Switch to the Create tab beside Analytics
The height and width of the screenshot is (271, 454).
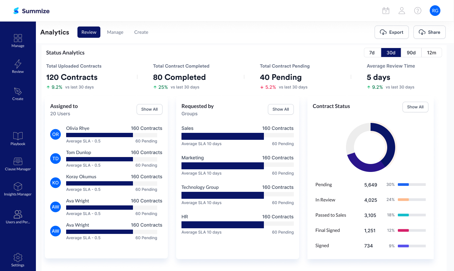click(x=141, y=32)
